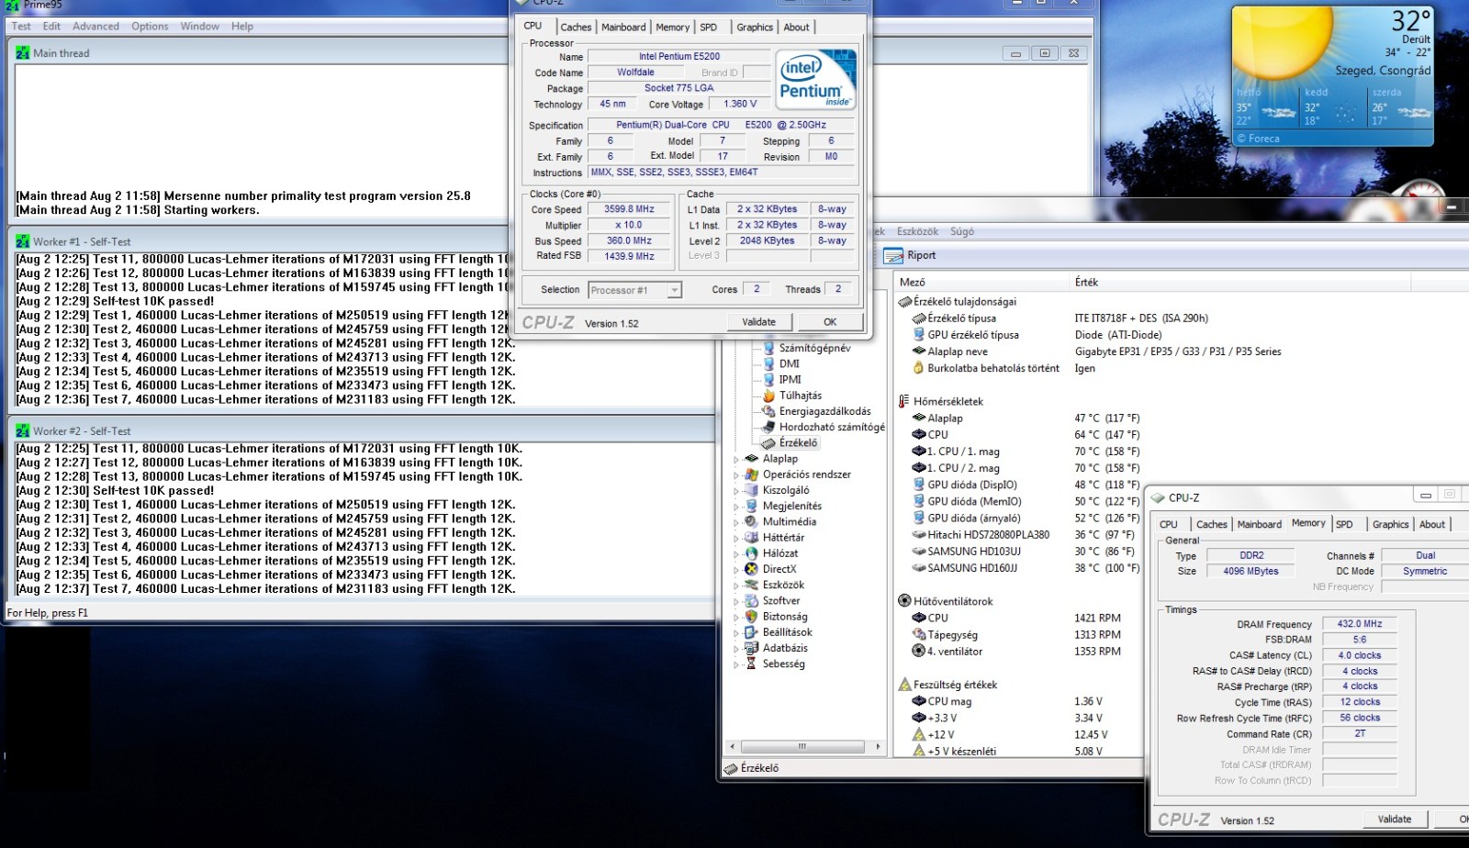Image resolution: width=1469 pixels, height=848 pixels.
Task: Click the Everest tree horizontal scrollbar
Action: tap(802, 746)
